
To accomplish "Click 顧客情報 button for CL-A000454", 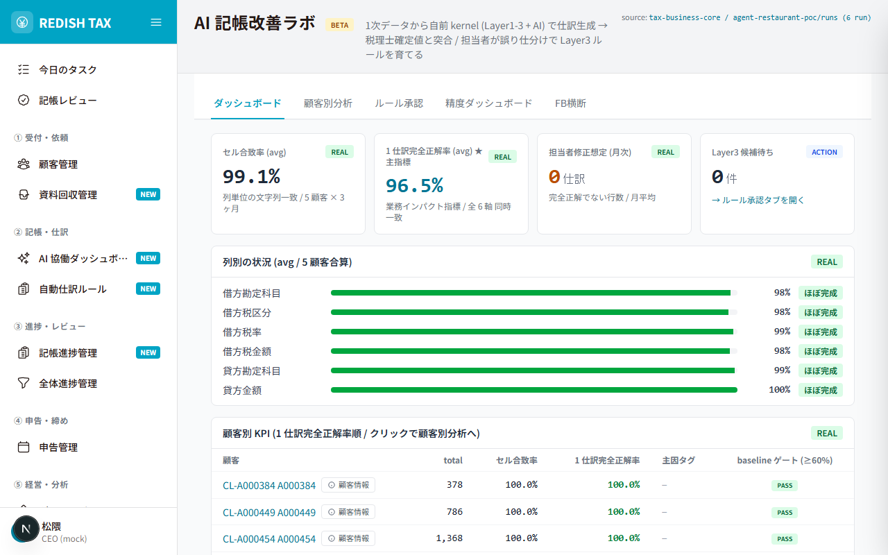I will pyautogui.click(x=348, y=538).
